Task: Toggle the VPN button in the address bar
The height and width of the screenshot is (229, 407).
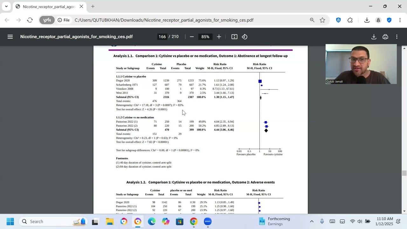Action: [47, 20]
